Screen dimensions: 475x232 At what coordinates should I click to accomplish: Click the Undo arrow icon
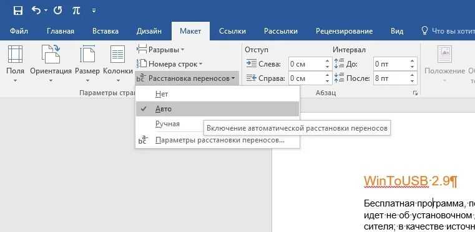coord(36,11)
